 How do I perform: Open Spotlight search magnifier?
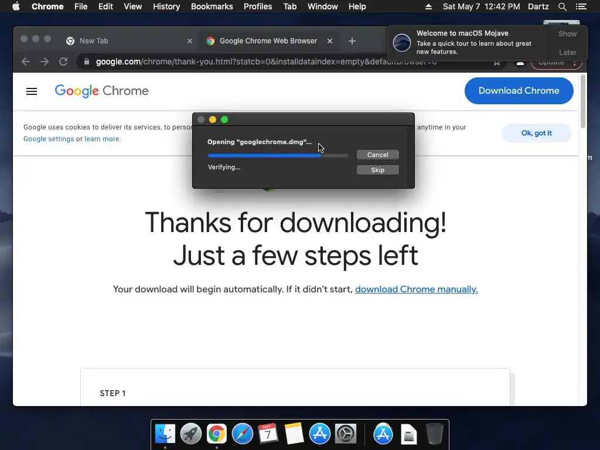click(562, 6)
